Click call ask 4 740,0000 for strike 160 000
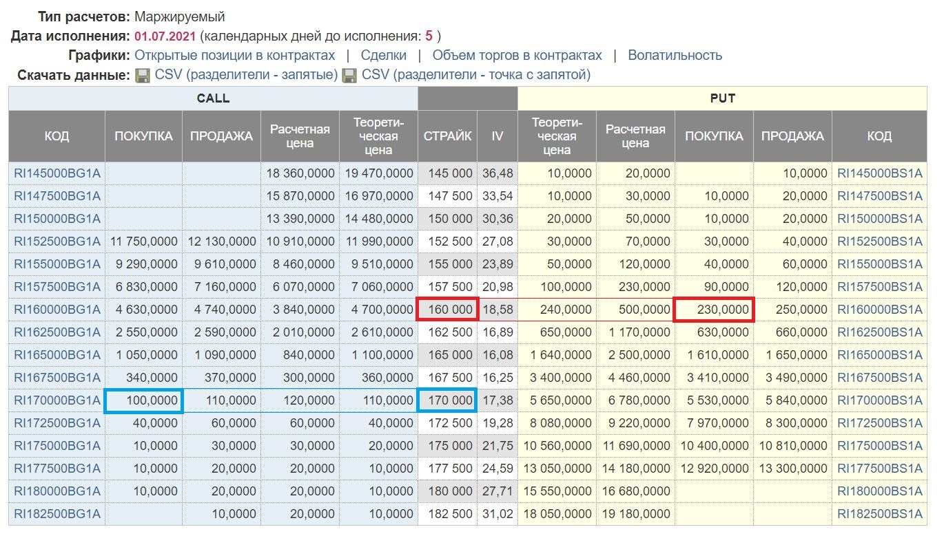Image resolution: width=944 pixels, height=536 pixels. point(222,310)
